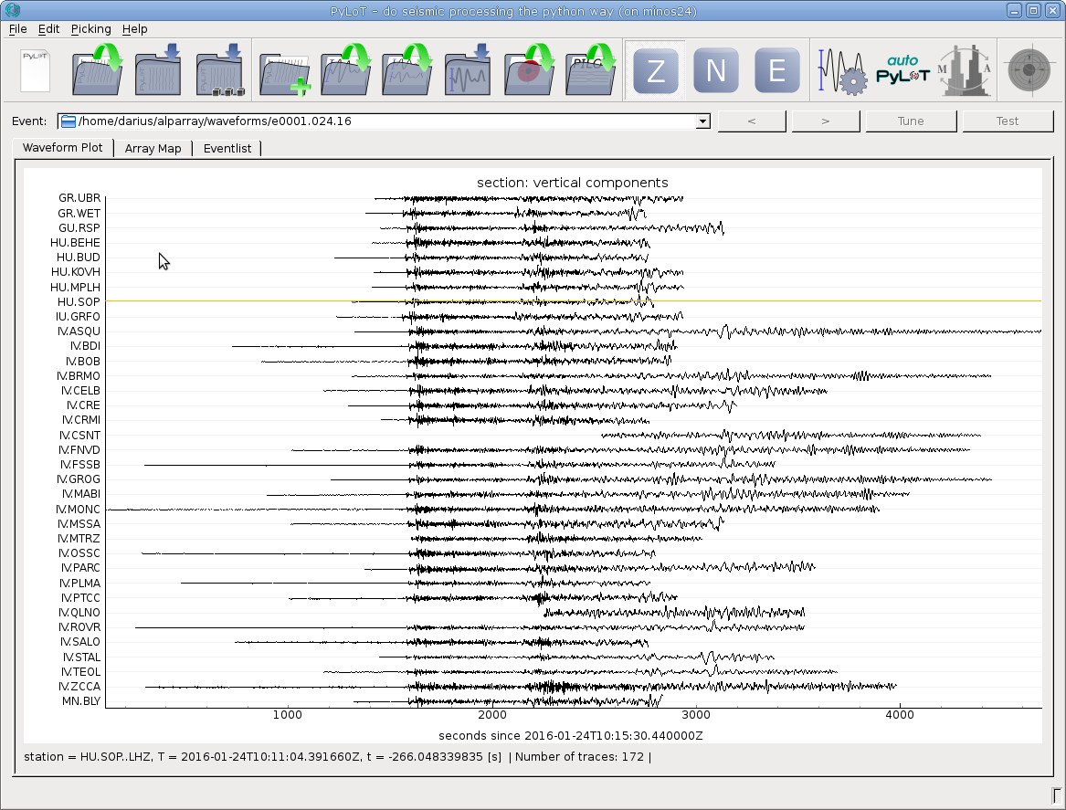This screenshot has width=1066, height=810.
Task: Open project folder with green arrow
Action: pyautogui.click(x=97, y=70)
